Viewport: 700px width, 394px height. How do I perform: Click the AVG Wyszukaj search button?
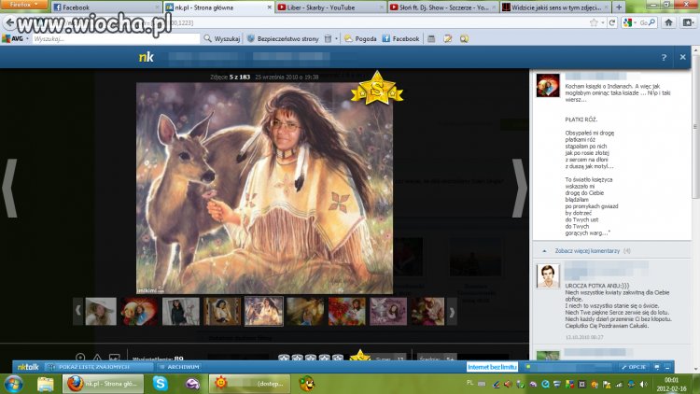[x=222, y=39]
